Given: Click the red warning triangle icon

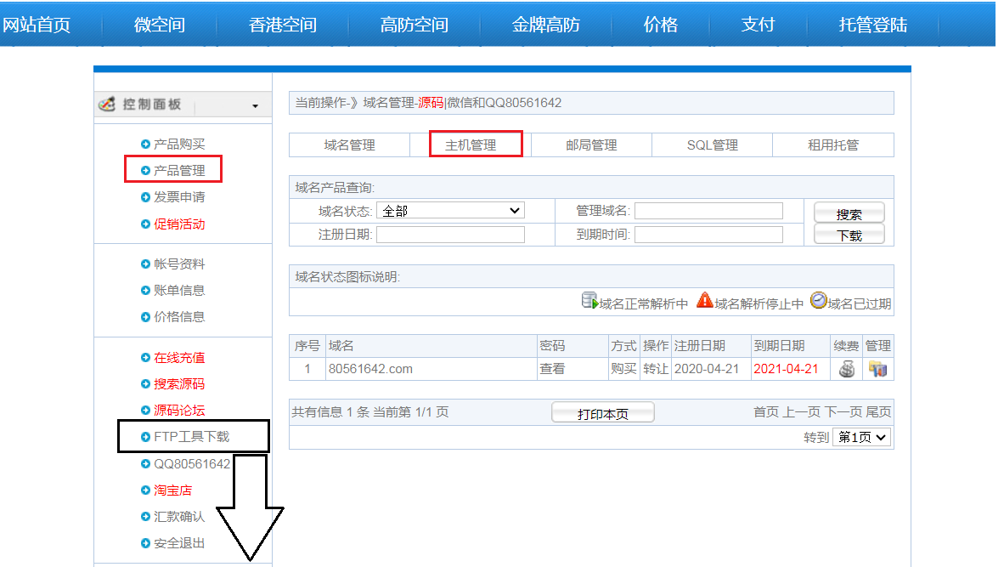Looking at the screenshot, I should 704,301.
